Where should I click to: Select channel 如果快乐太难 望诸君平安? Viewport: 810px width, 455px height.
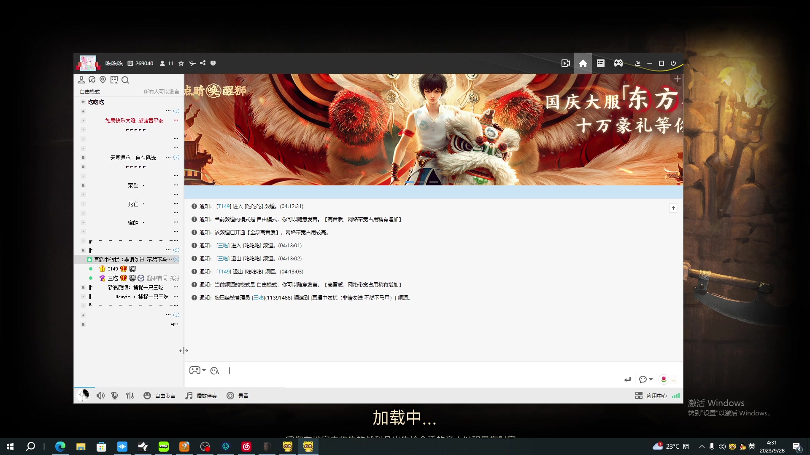click(134, 120)
